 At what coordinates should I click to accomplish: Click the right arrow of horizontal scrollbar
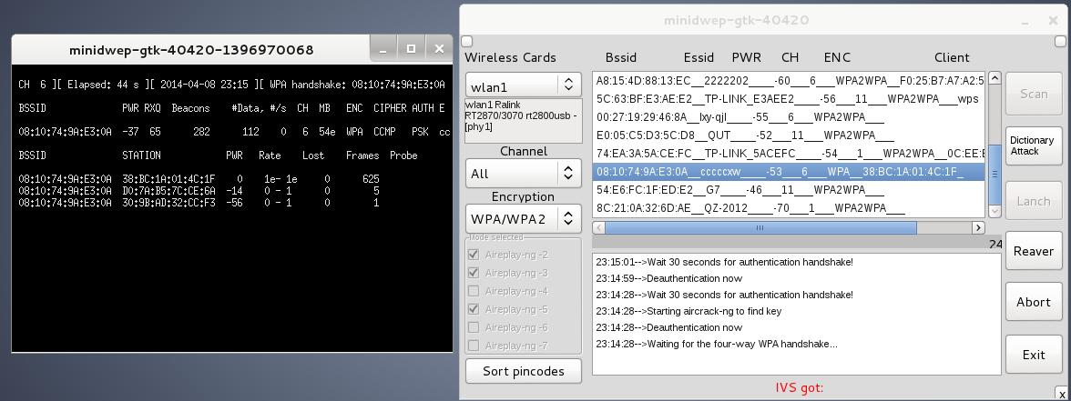coord(978,227)
